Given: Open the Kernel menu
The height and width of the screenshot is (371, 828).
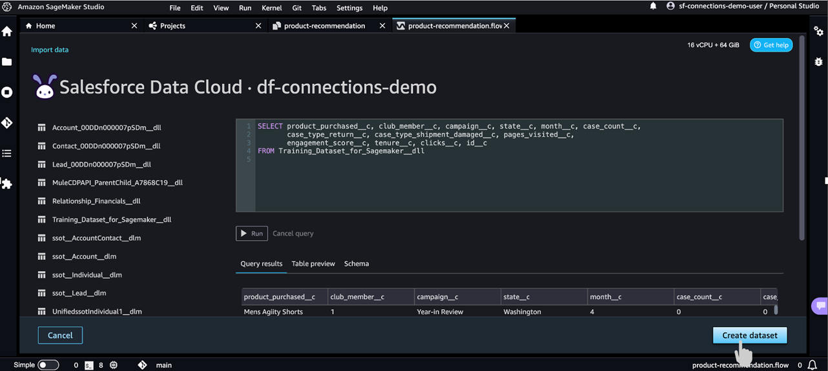Looking at the screenshot, I should pos(271,8).
